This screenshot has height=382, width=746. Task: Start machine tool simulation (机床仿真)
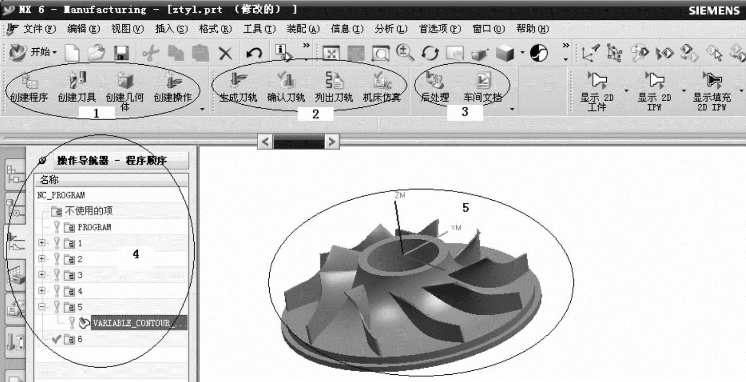click(x=382, y=86)
